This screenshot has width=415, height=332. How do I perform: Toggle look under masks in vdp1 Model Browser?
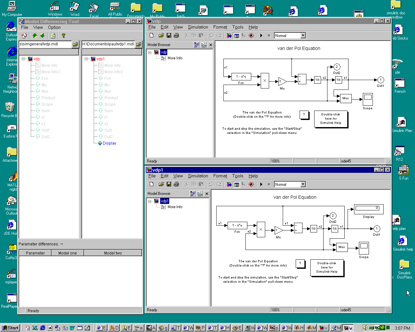(x=200, y=194)
